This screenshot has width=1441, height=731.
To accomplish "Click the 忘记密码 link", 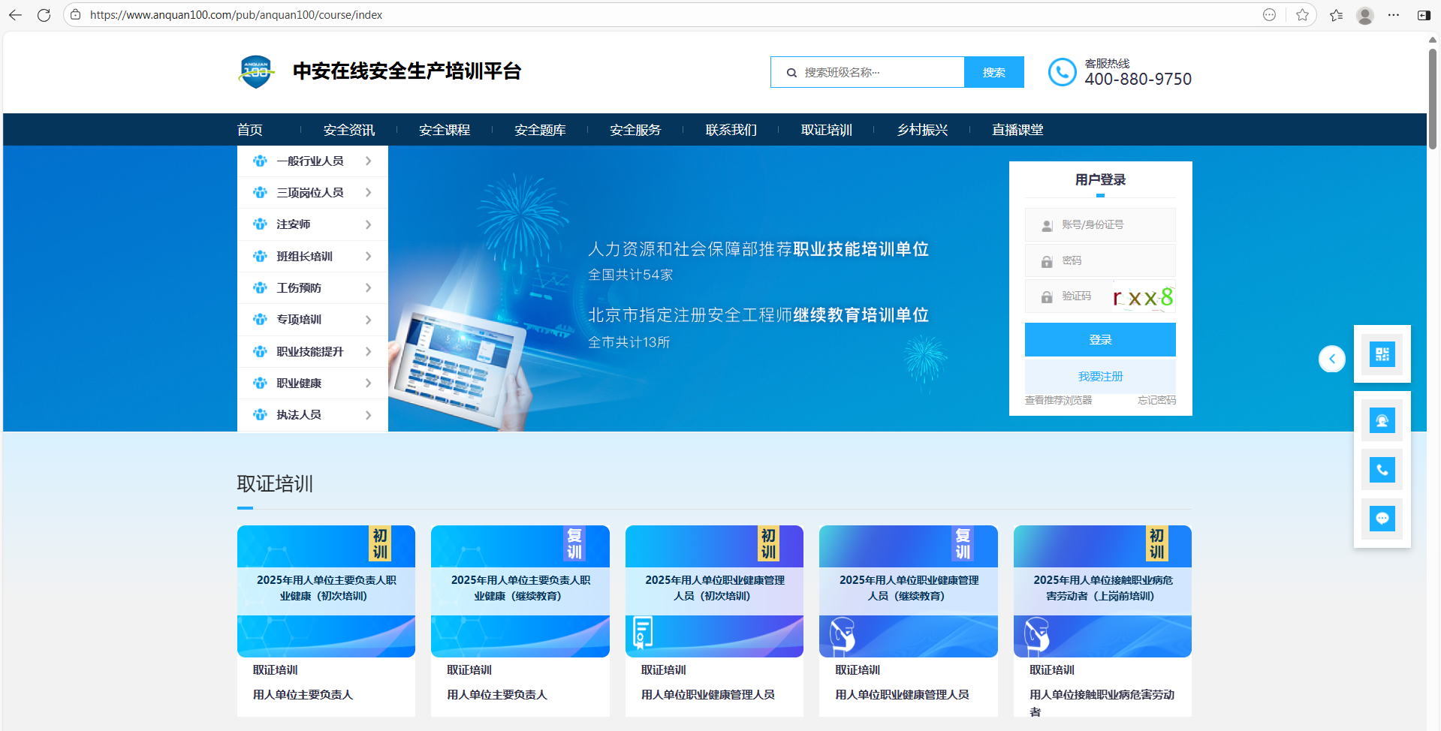I will (1156, 401).
